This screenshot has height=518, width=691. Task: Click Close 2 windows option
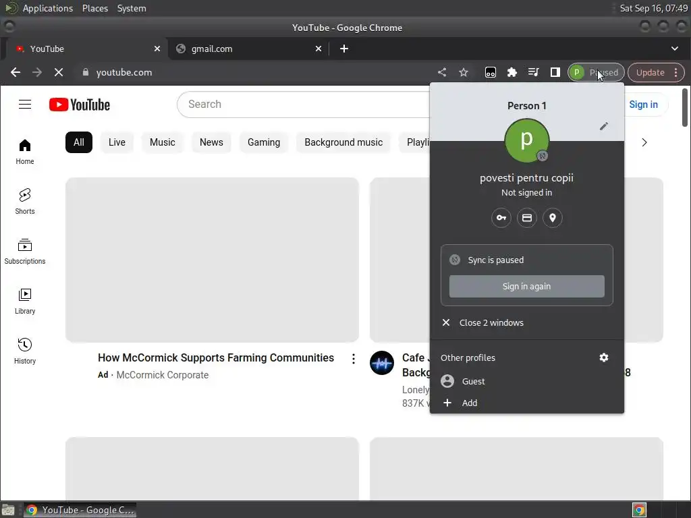click(x=526, y=322)
